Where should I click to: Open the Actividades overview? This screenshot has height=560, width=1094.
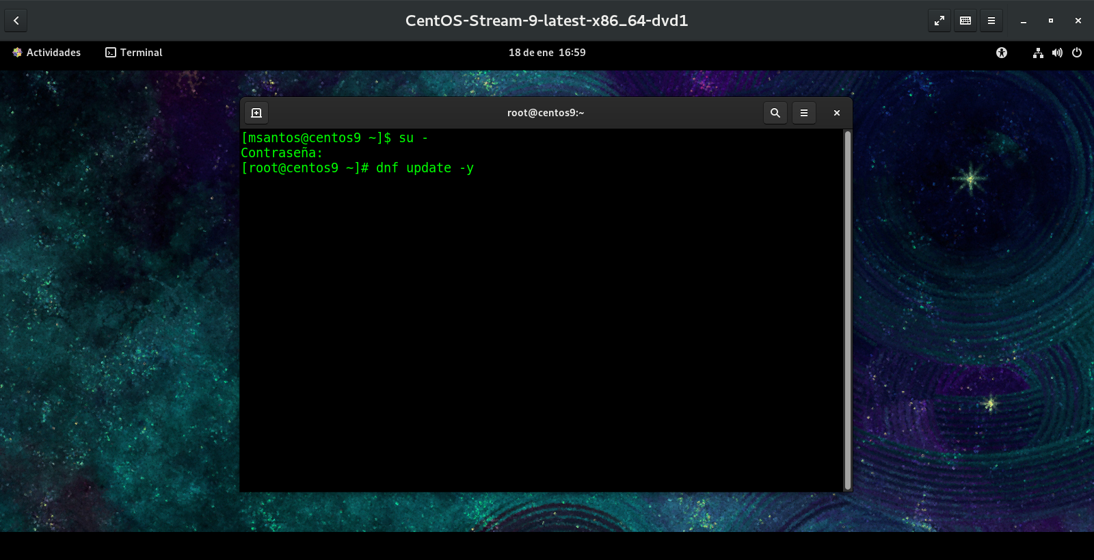pyautogui.click(x=46, y=53)
